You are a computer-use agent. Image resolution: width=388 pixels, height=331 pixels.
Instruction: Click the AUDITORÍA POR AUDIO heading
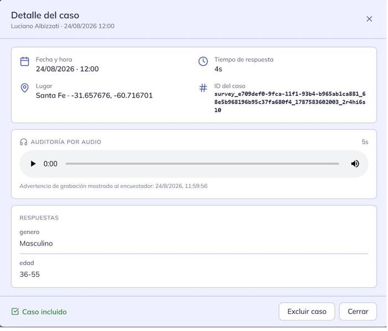[66, 142]
